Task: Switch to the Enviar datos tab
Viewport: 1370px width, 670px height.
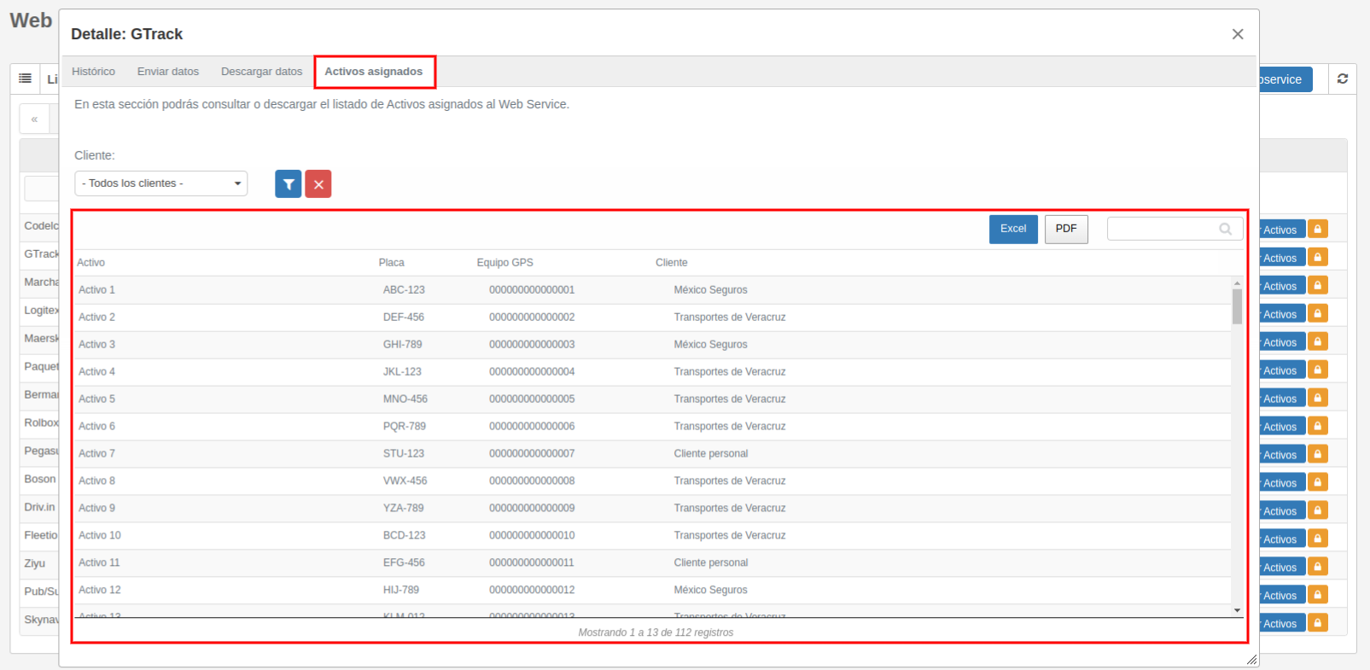Action: click(168, 72)
